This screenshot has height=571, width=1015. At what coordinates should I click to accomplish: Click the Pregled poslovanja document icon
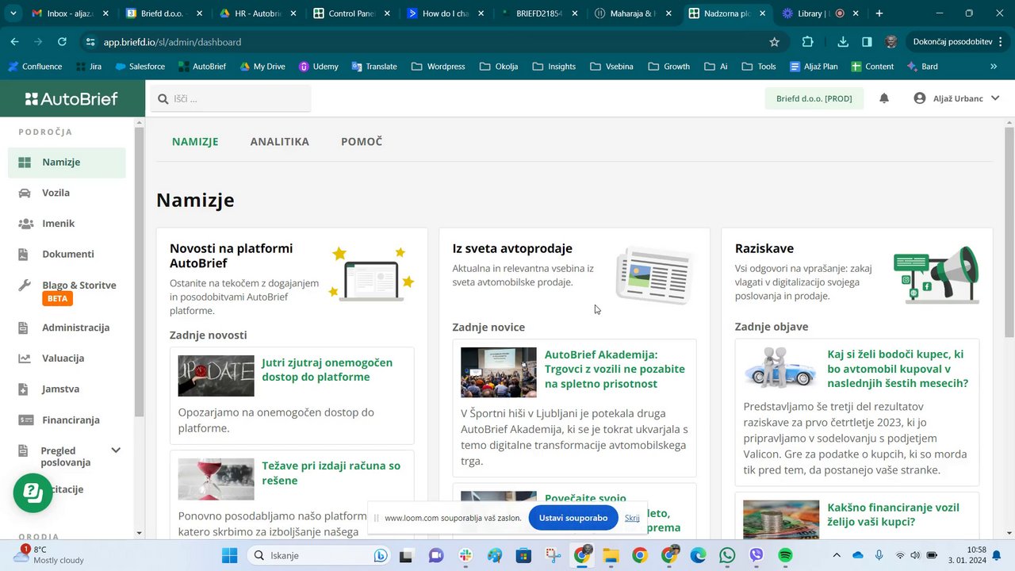click(25, 450)
